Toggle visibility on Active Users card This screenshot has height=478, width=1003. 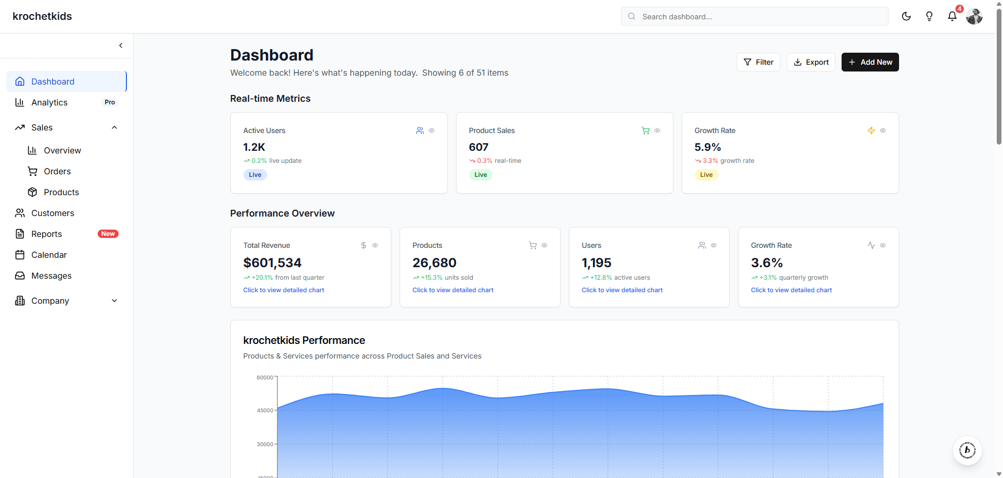pyautogui.click(x=432, y=130)
